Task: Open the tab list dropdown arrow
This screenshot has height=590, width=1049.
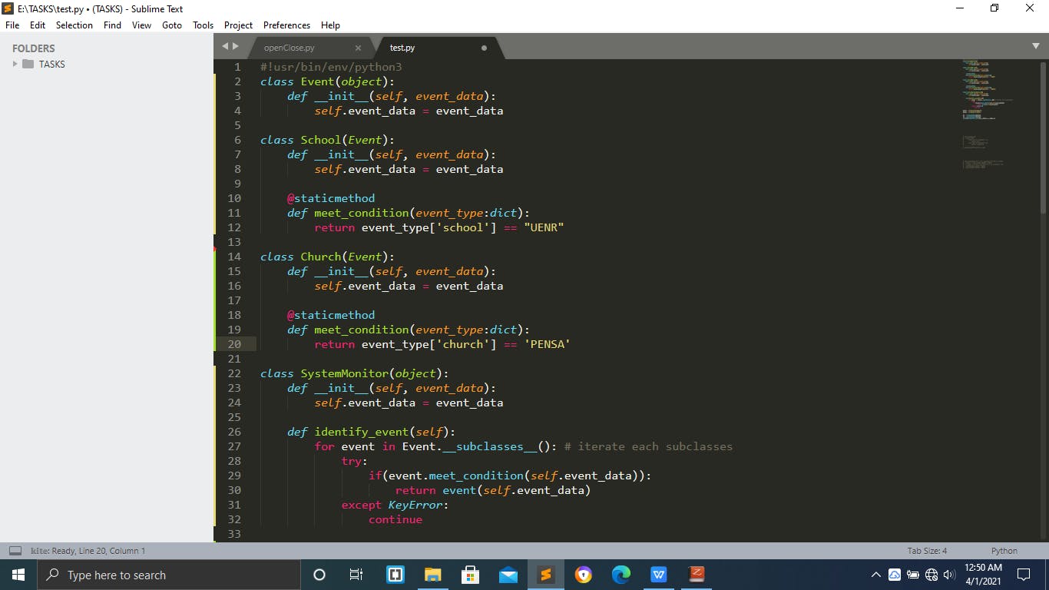Action: click(1036, 46)
